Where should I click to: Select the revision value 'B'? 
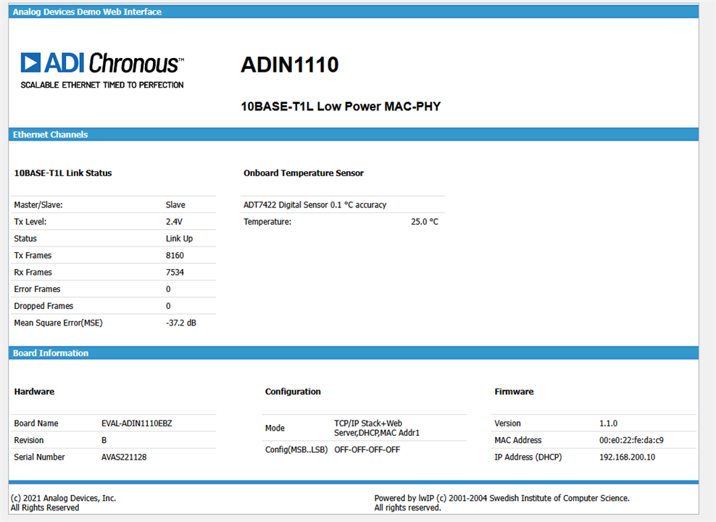pyautogui.click(x=104, y=440)
